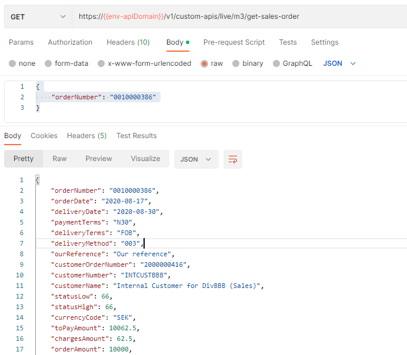The width and height of the screenshot is (407, 355).
Task: Switch to the Preview response view
Action: click(99, 159)
